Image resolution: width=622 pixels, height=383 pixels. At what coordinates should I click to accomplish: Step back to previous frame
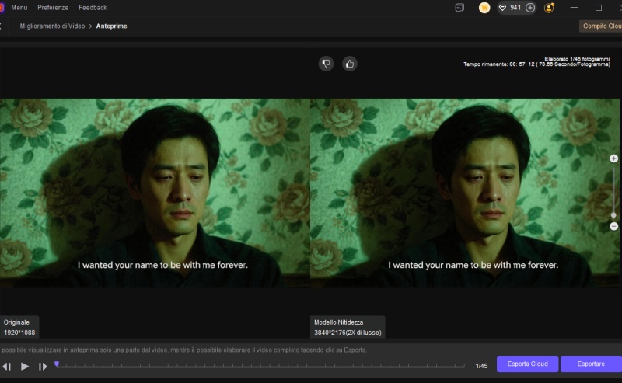7,366
